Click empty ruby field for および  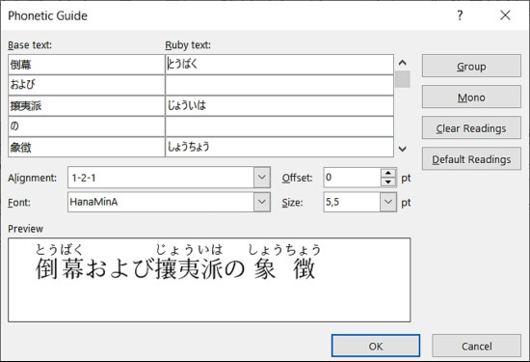279,85
